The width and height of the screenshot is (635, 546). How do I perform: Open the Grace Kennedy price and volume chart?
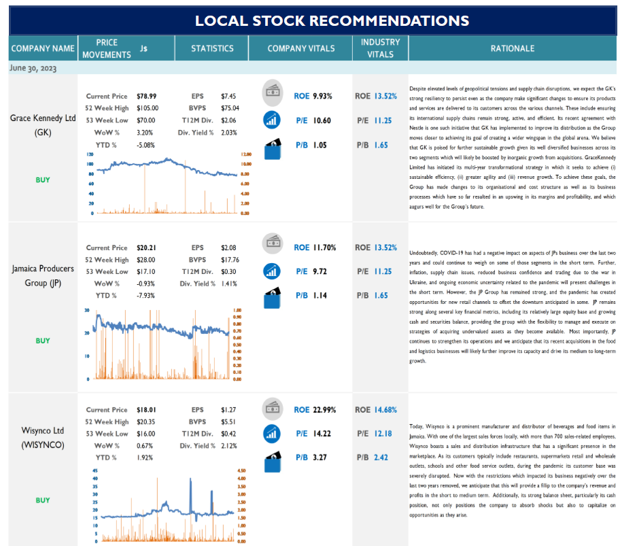170,184
